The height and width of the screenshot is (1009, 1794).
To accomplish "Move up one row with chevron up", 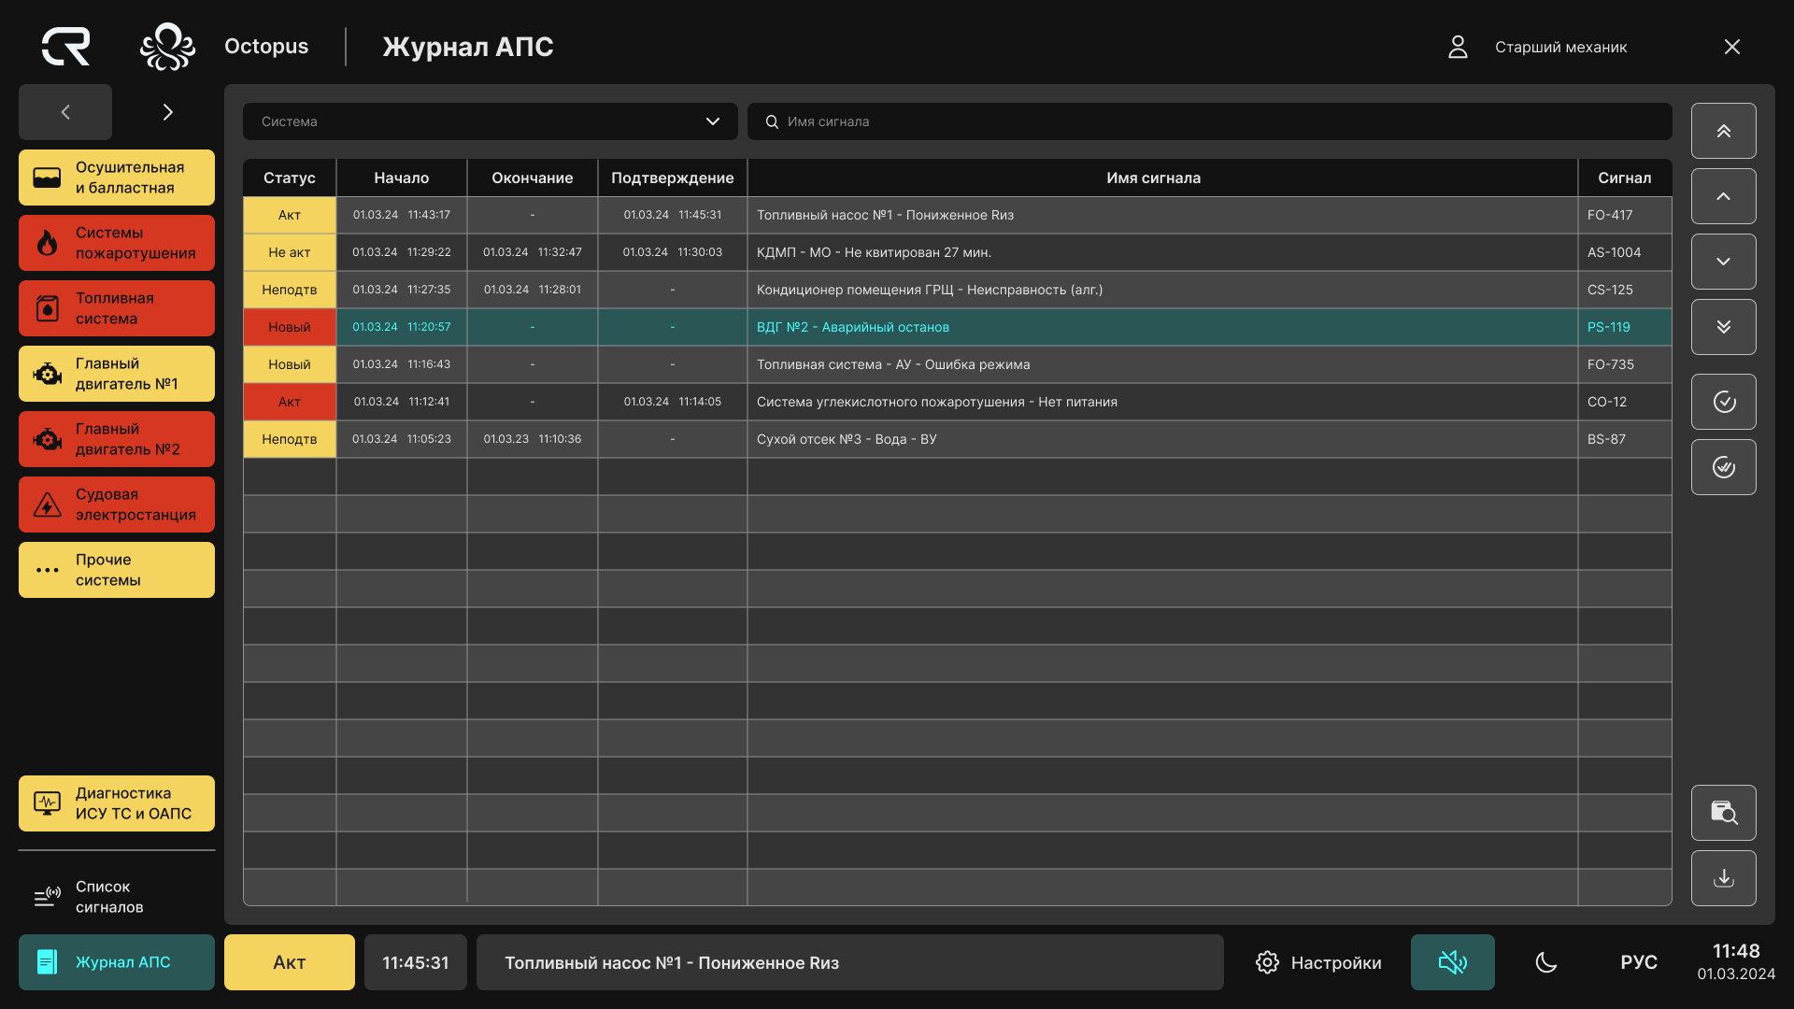I will coord(1723,196).
